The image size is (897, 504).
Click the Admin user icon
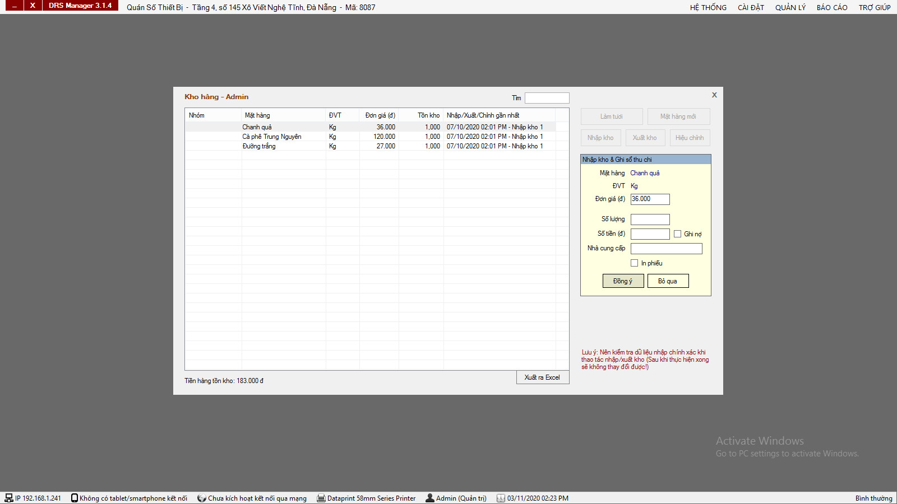(430, 498)
